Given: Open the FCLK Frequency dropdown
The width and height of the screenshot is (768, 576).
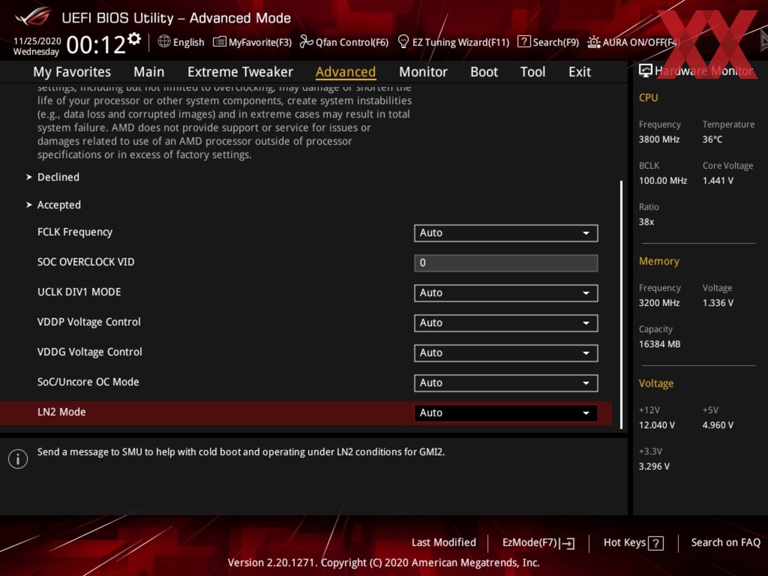Looking at the screenshot, I should click(506, 233).
